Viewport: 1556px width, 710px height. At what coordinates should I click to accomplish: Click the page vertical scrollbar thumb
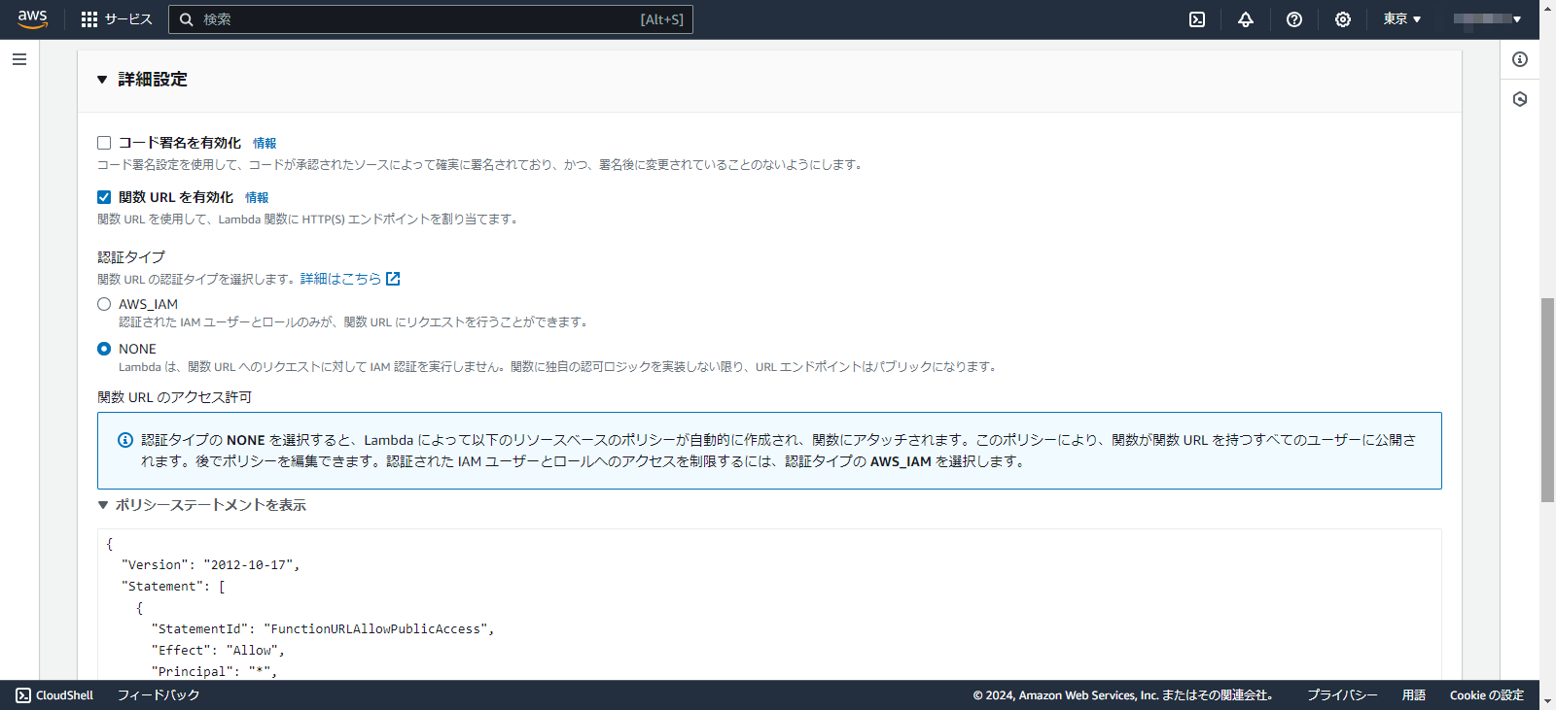[1547, 400]
